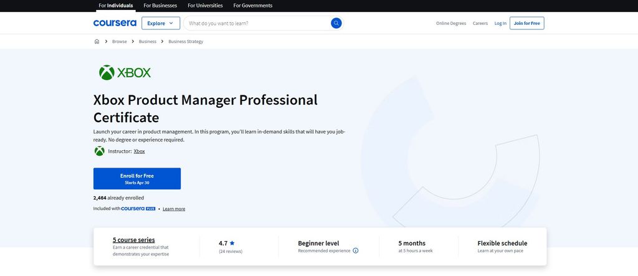Image resolution: width=638 pixels, height=276 pixels.
Task: Click the Flexible schedule text
Action: tap(503, 243)
